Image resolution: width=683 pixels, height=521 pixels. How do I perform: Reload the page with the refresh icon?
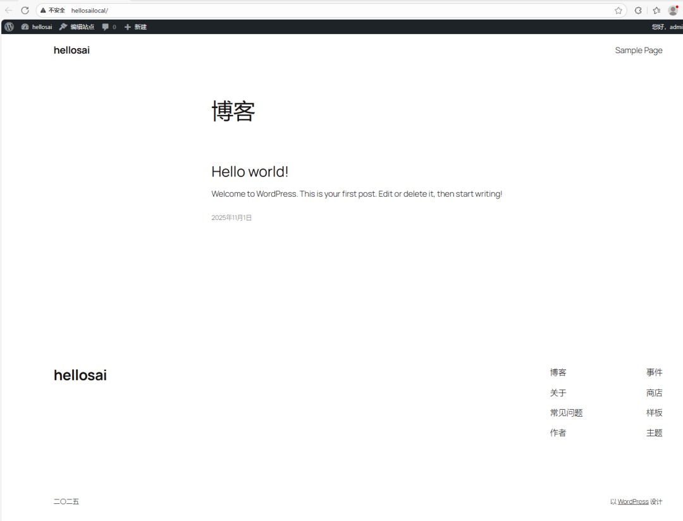tap(25, 10)
